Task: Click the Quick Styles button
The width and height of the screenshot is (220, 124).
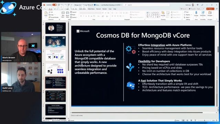Action: tap(168, 14)
